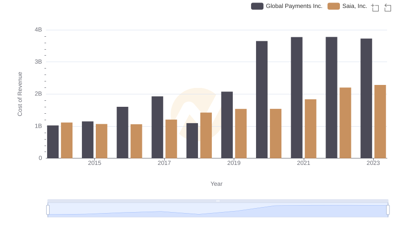
Task: Click the Year axis title
Action: pos(216,184)
